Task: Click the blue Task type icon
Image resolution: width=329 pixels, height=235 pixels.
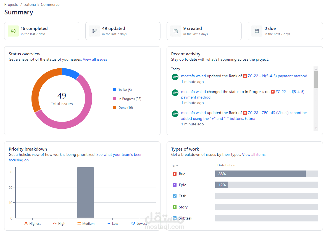Action: [x=175, y=196]
